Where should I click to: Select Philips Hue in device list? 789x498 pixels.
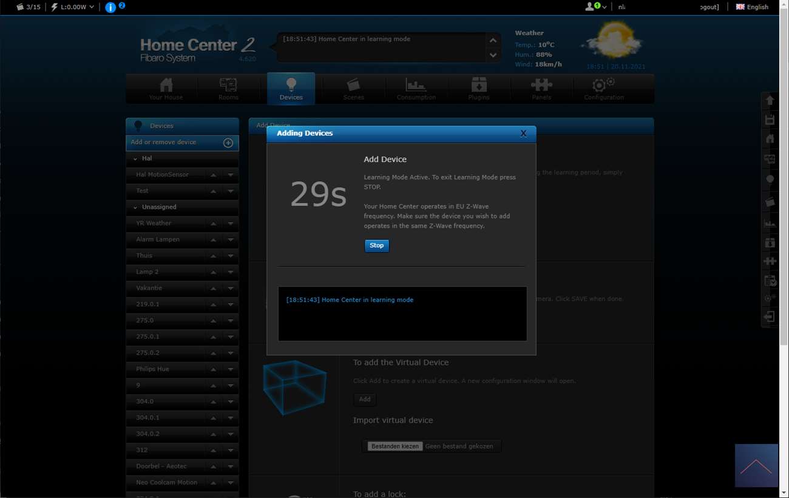pyautogui.click(x=153, y=369)
